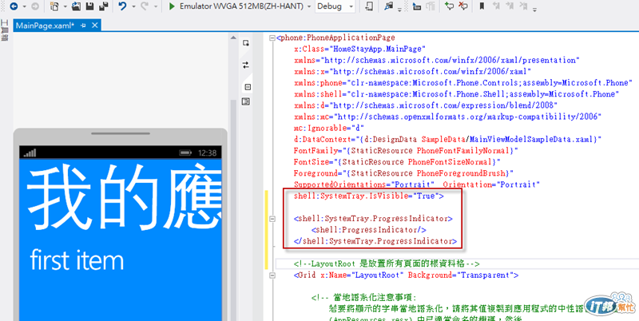The image size is (639, 321).
Task: Click the FontSize PhoneFontSizeNormal line
Action: coord(396,162)
